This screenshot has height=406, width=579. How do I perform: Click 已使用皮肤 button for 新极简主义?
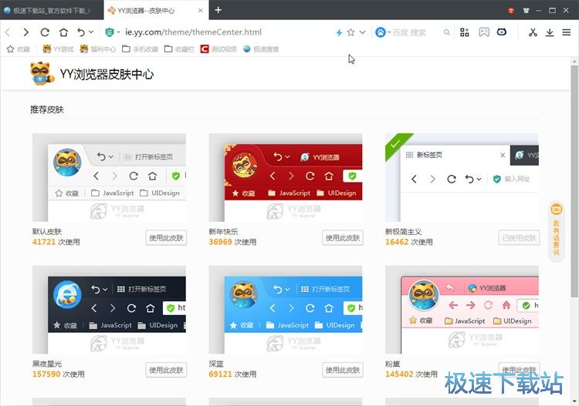519,237
